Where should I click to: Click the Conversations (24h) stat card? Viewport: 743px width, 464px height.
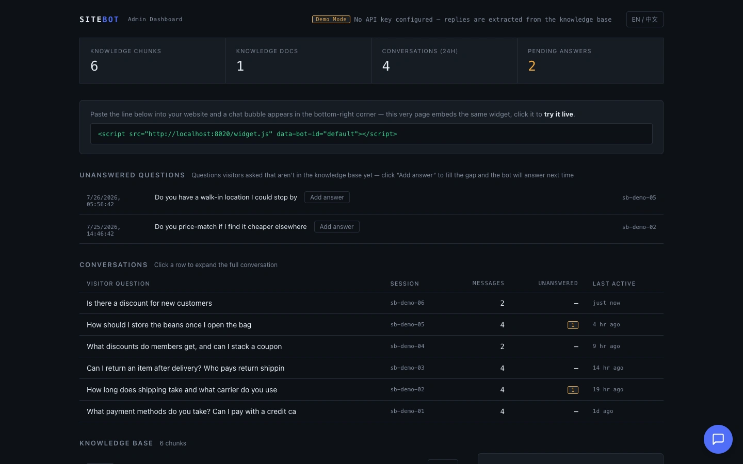[444, 61]
